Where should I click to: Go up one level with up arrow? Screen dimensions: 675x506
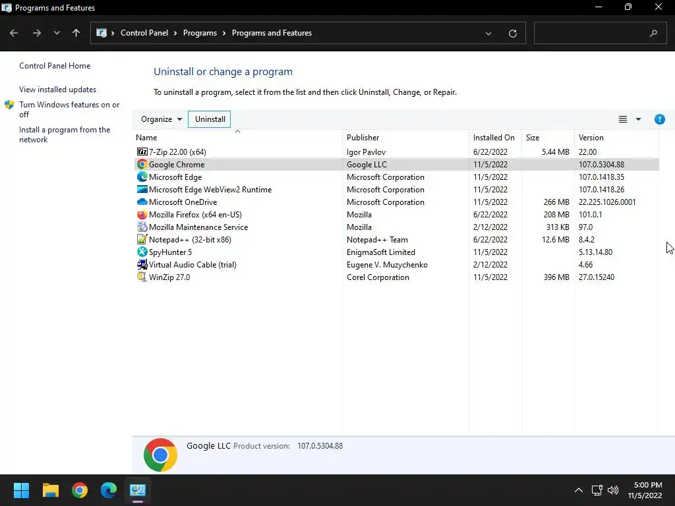[76, 33]
